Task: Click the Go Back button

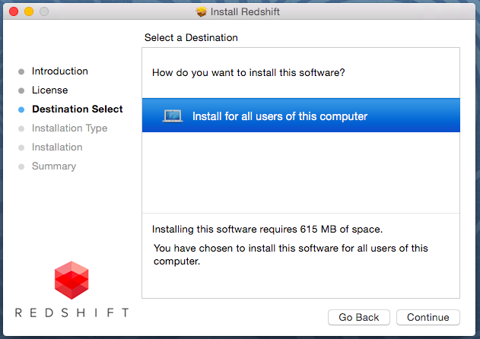Action: click(x=359, y=317)
